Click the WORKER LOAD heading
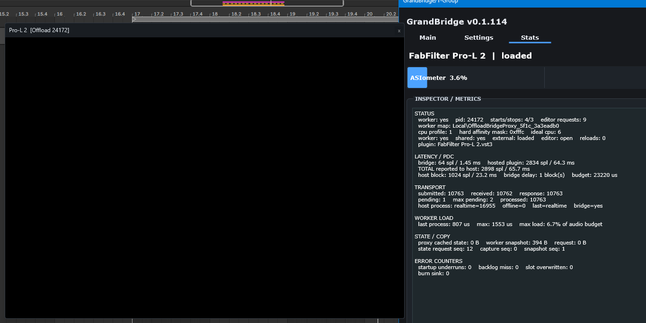The height and width of the screenshot is (323, 646). pos(434,218)
